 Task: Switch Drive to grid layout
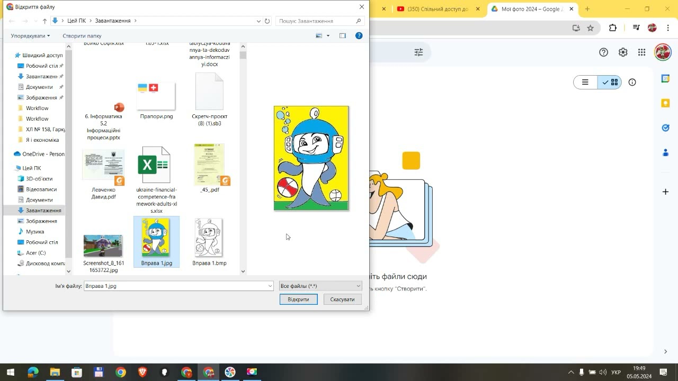pos(610,83)
